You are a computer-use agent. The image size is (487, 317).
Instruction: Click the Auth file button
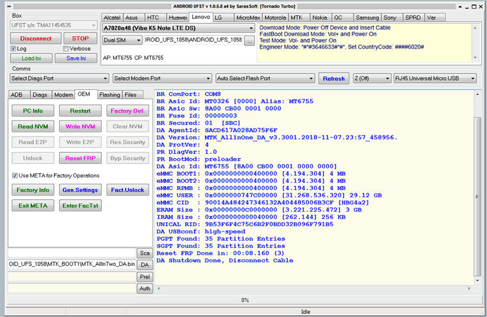[x=144, y=288]
